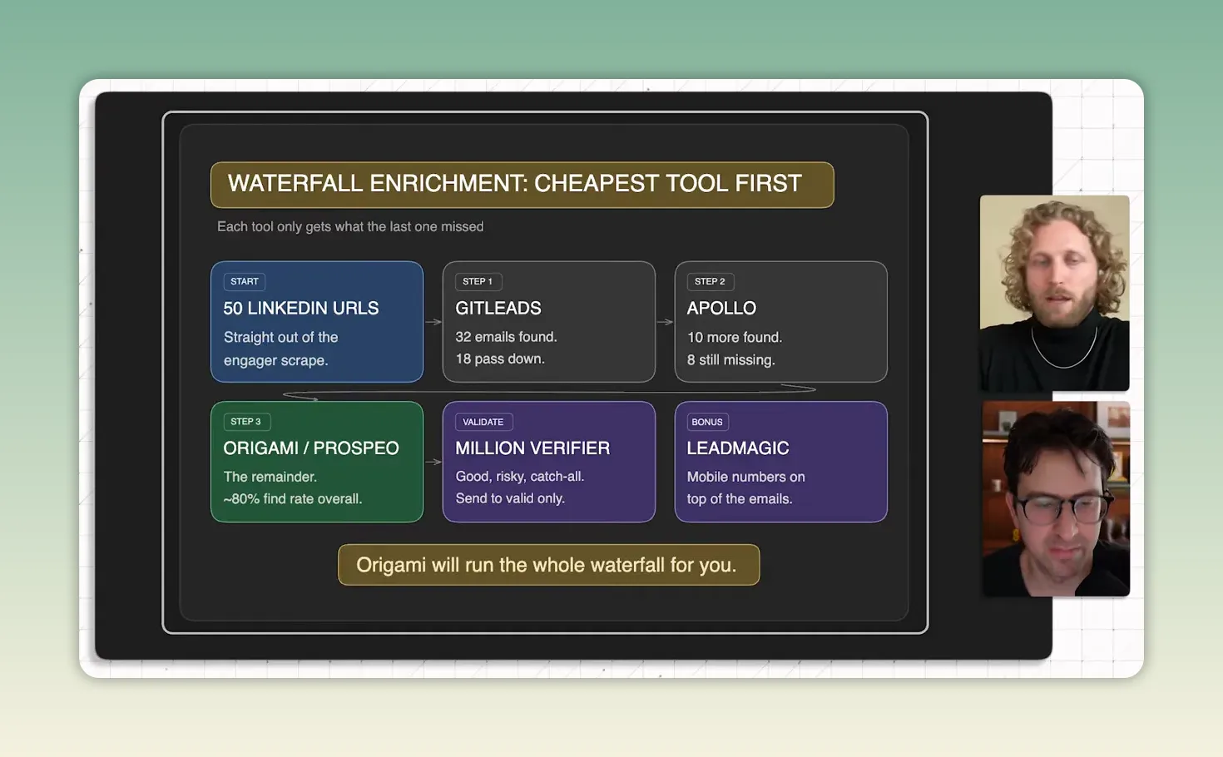
Task: Click the line "8 still missing."
Action: coord(730,359)
